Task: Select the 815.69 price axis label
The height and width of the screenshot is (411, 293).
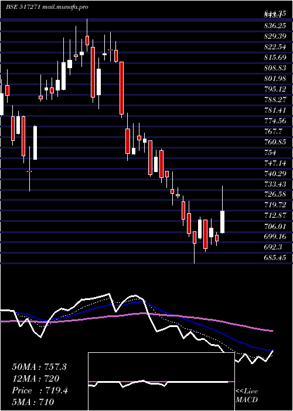Action: 275,58
